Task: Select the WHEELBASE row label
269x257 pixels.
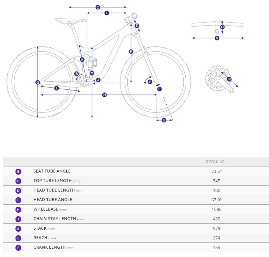Action: 46,209
